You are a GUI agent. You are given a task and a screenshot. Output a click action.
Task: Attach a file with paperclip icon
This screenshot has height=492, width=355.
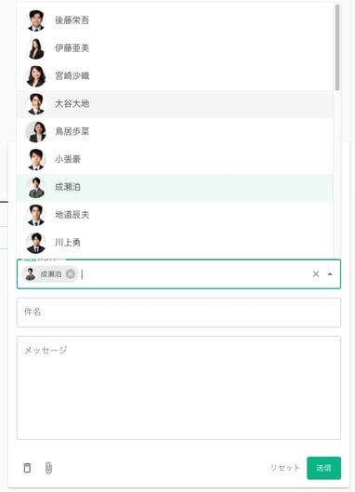(x=48, y=468)
